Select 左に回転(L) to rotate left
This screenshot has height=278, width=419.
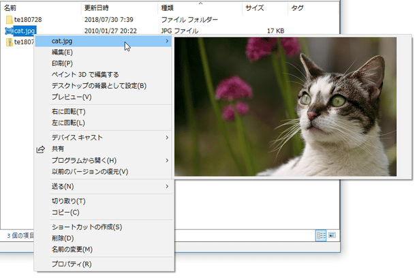103,123
